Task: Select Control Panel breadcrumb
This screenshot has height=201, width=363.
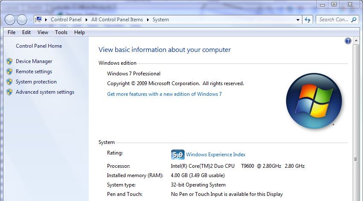Action: pos(66,20)
